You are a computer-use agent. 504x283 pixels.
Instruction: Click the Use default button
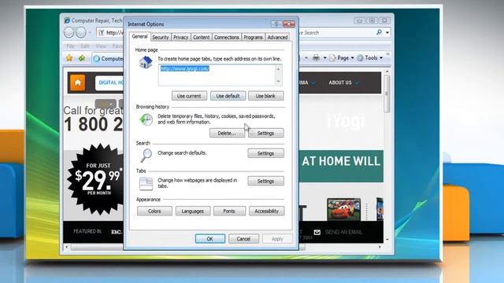click(228, 96)
